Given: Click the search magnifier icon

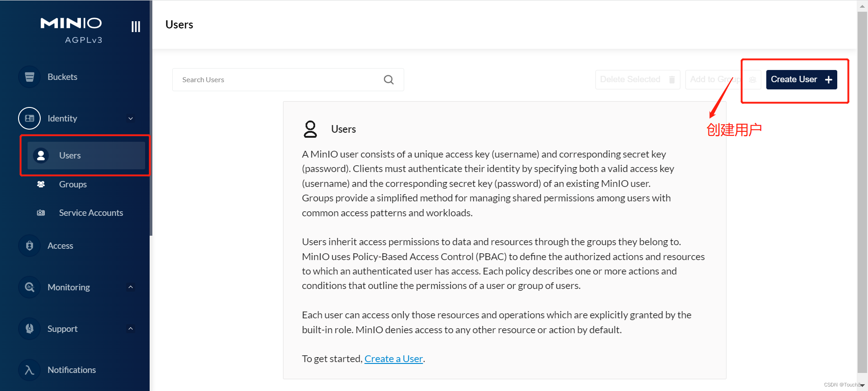Looking at the screenshot, I should (388, 80).
